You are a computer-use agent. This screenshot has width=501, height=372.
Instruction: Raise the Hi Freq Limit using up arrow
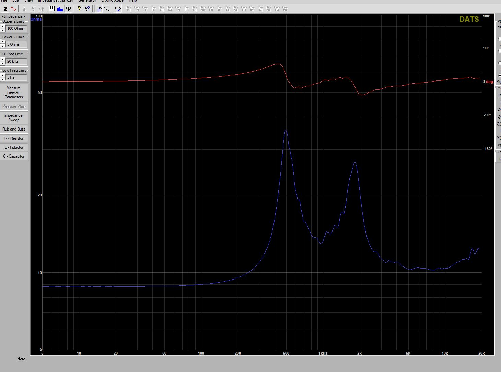pyautogui.click(x=3, y=60)
